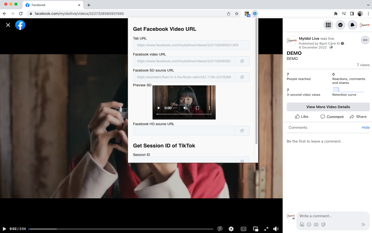Mute the video player volume

[x=276, y=229]
